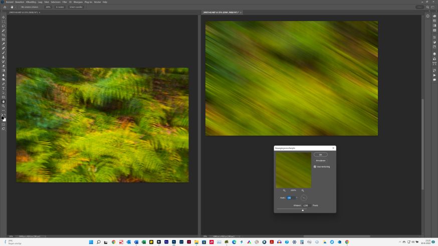Open the workspace switcher dropdown

pos(433,7)
